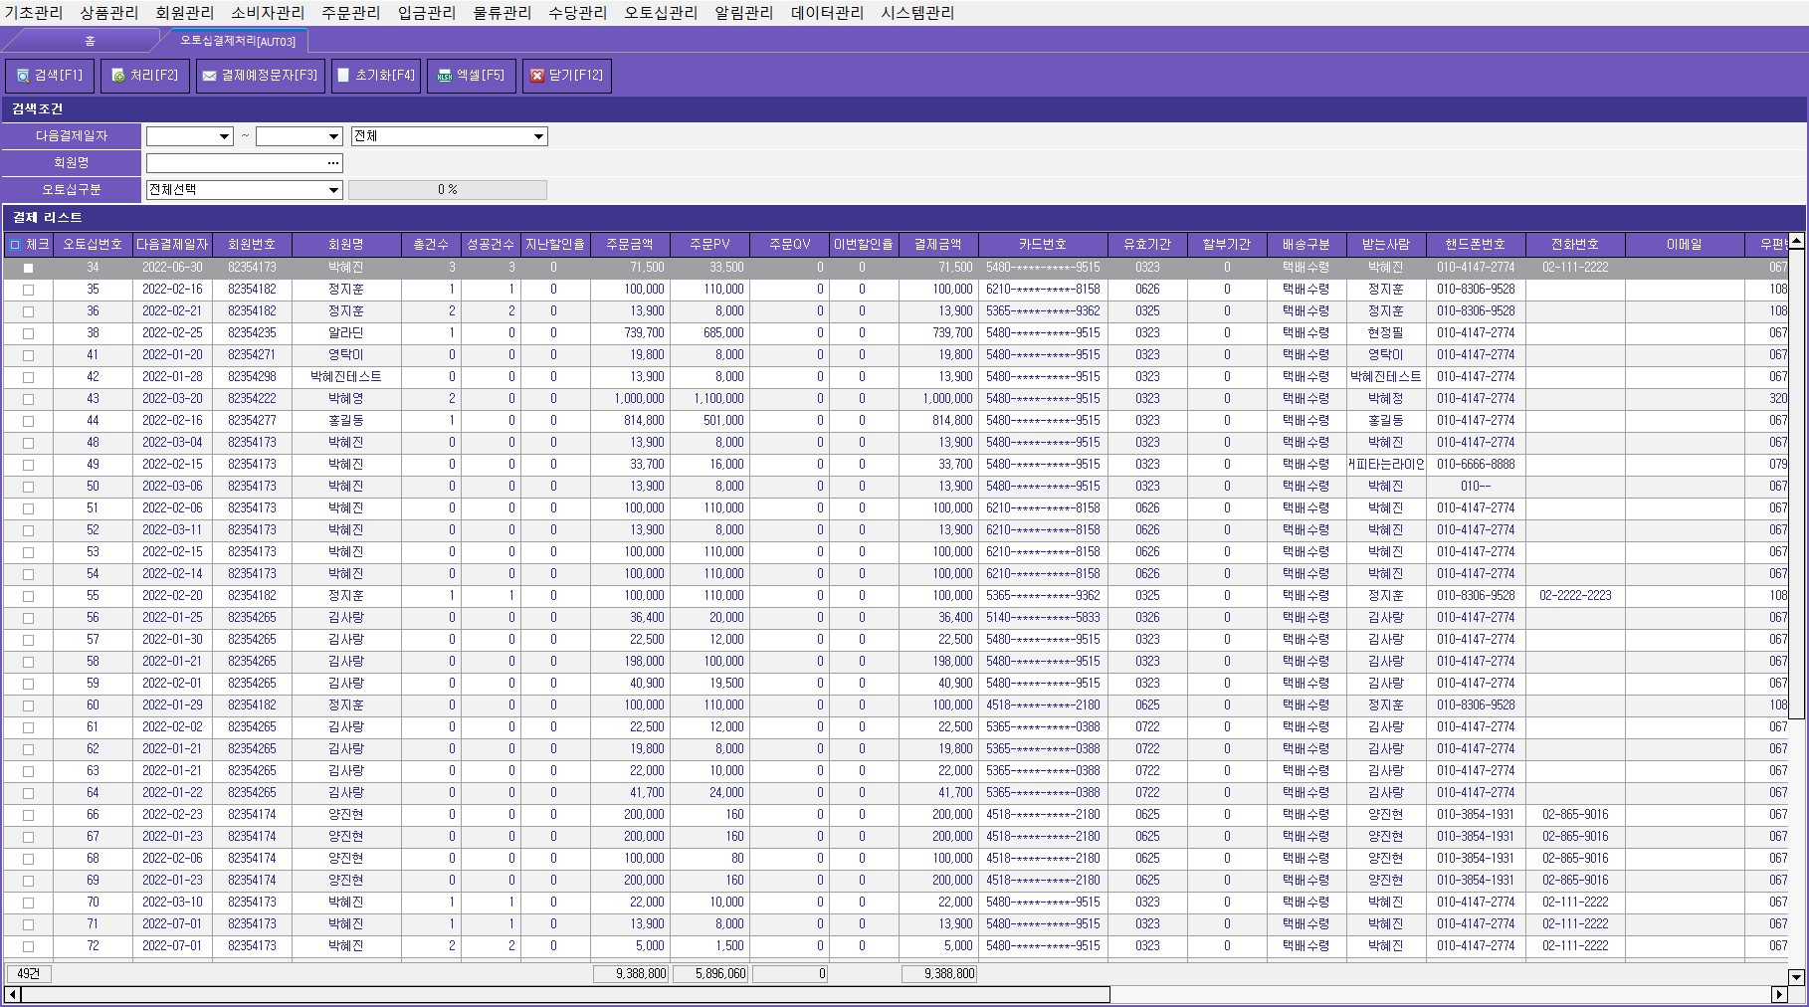Click the horizontal scrollbar left arrow
1809x1007 pixels.
(13, 994)
